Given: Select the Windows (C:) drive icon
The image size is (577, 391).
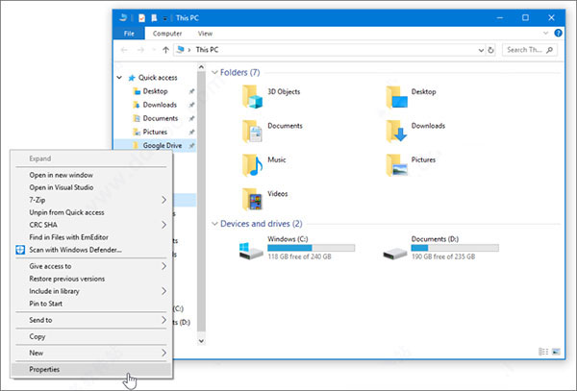Looking at the screenshot, I should (252, 252).
